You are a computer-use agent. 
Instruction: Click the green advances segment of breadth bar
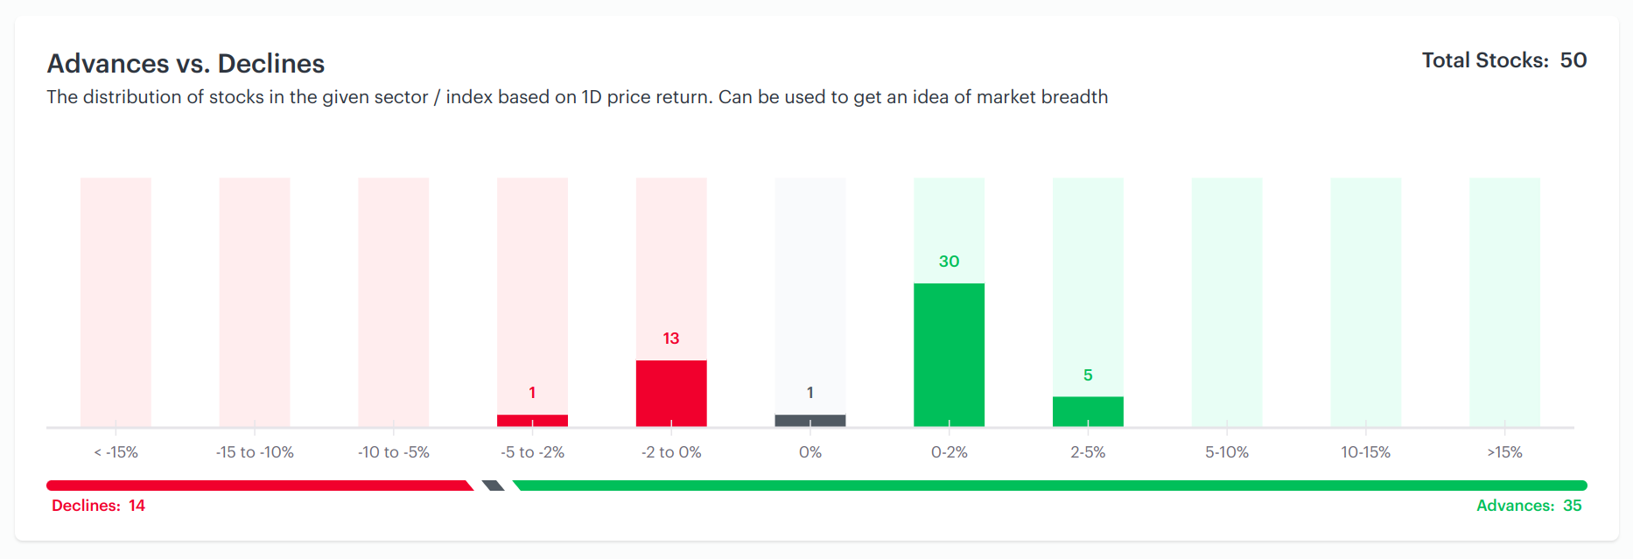point(1050,486)
